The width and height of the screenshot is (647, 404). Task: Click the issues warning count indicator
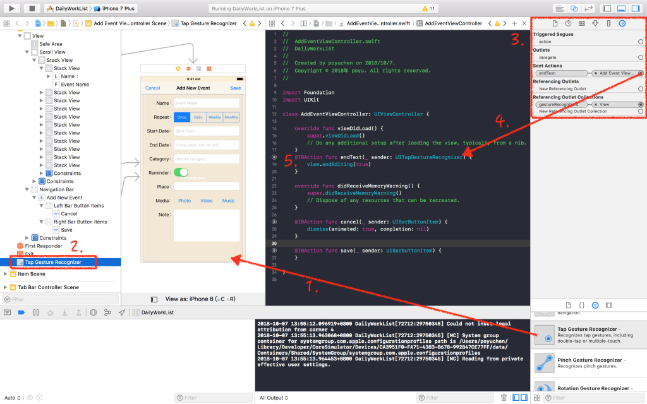[x=428, y=8]
